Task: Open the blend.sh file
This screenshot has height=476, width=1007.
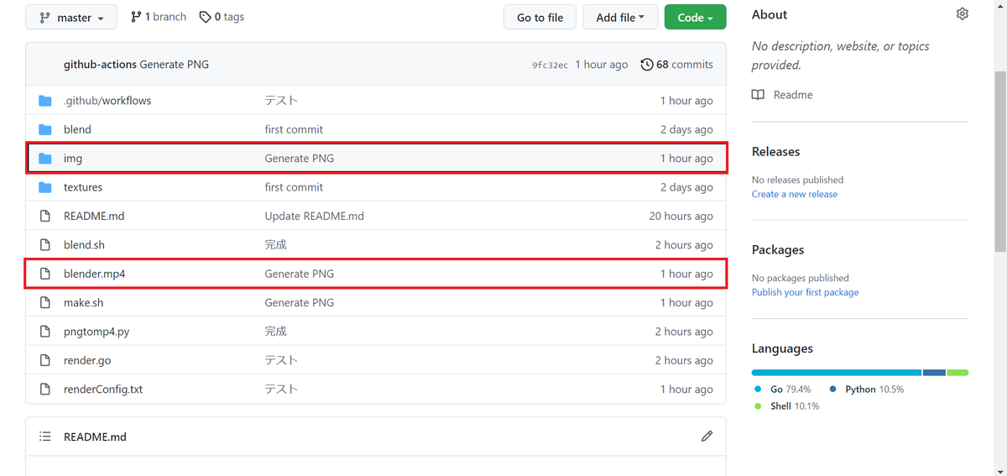Action: coord(84,245)
